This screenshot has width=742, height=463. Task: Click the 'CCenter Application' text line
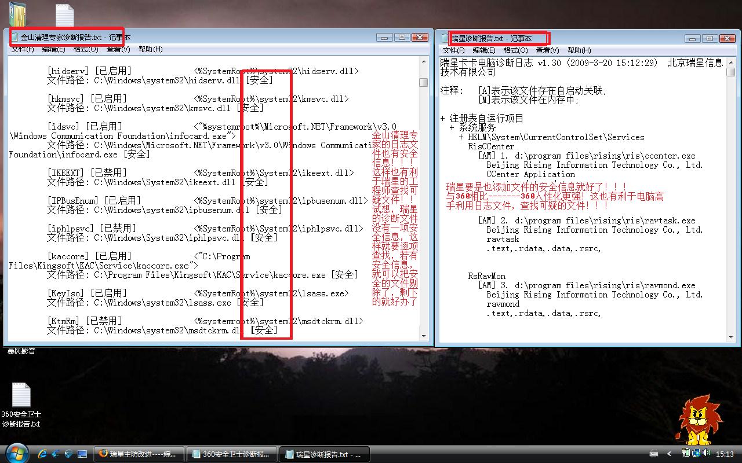point(531,174)
